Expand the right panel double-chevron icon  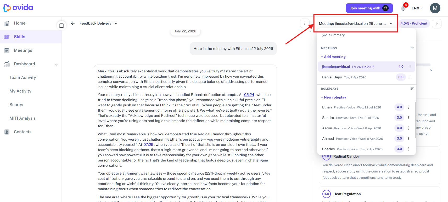436,24
